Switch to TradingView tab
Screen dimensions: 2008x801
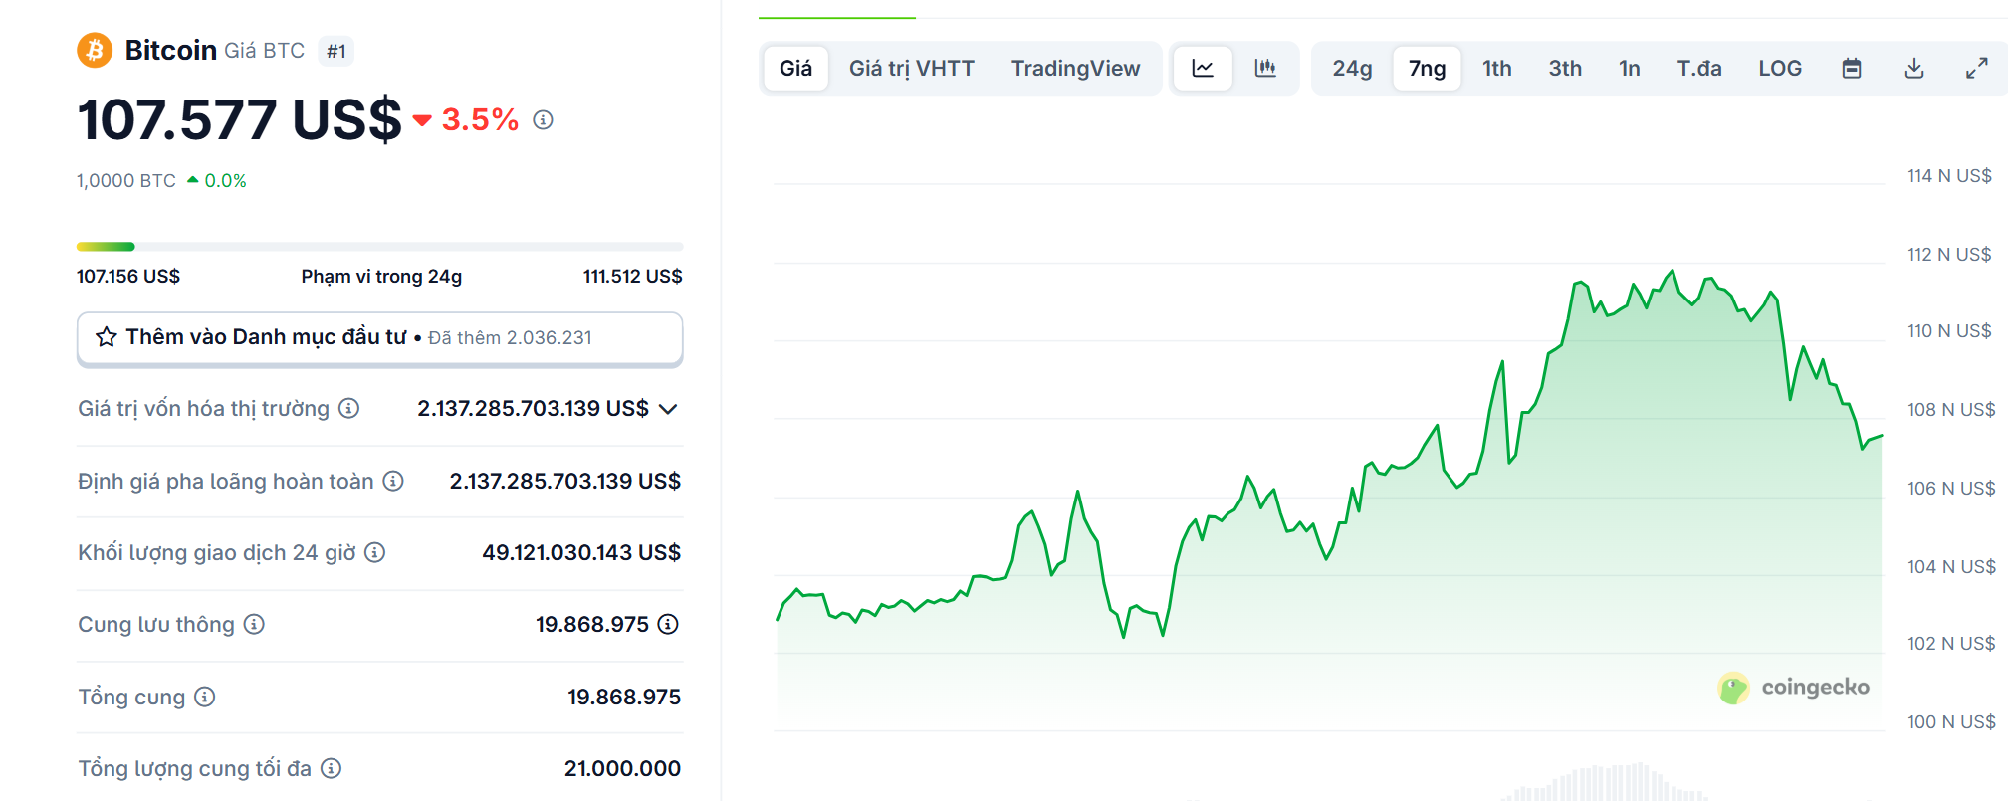pos(1076,68)
